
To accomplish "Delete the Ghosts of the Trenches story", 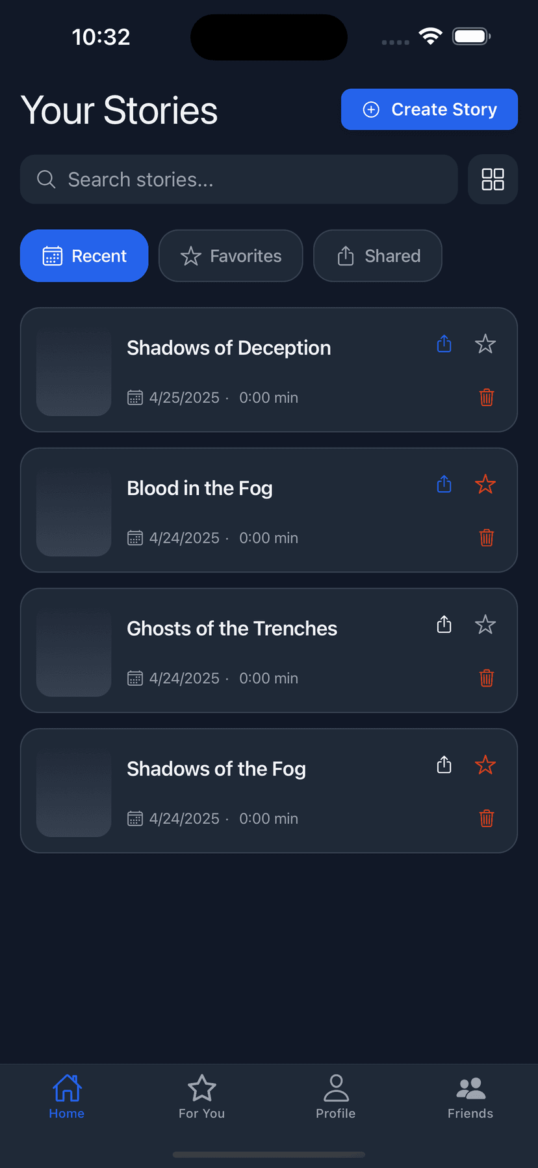I will click(486, 678).
